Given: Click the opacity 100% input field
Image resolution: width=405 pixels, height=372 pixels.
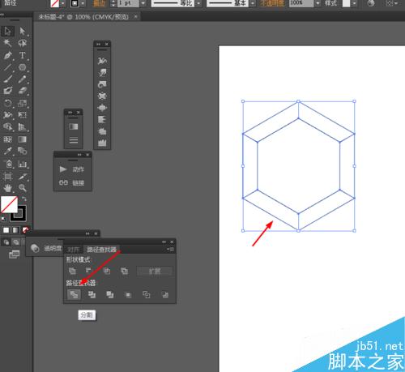Looking at the screenshot, I should [302, 3].
